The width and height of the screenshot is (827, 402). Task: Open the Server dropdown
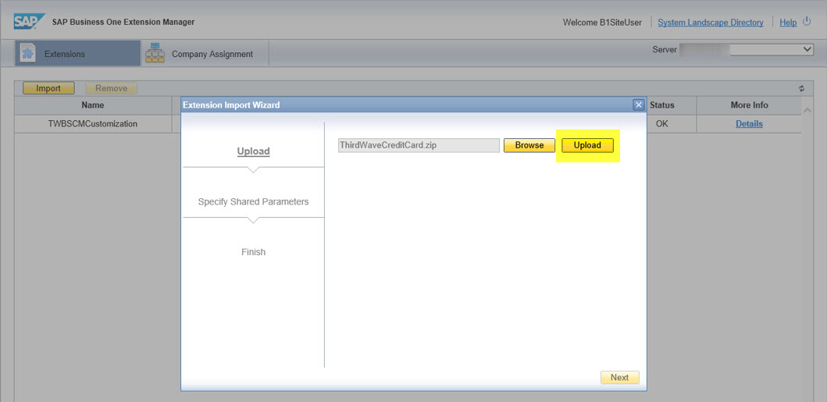[771, 49]
